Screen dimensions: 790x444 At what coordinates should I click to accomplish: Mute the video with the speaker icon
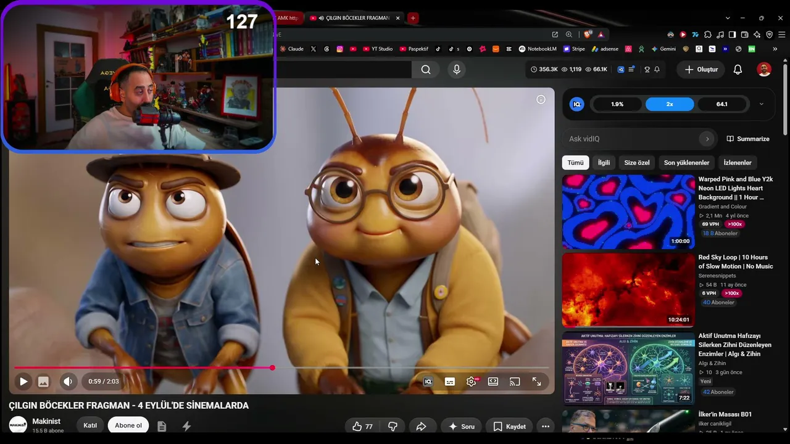(68, 382)
